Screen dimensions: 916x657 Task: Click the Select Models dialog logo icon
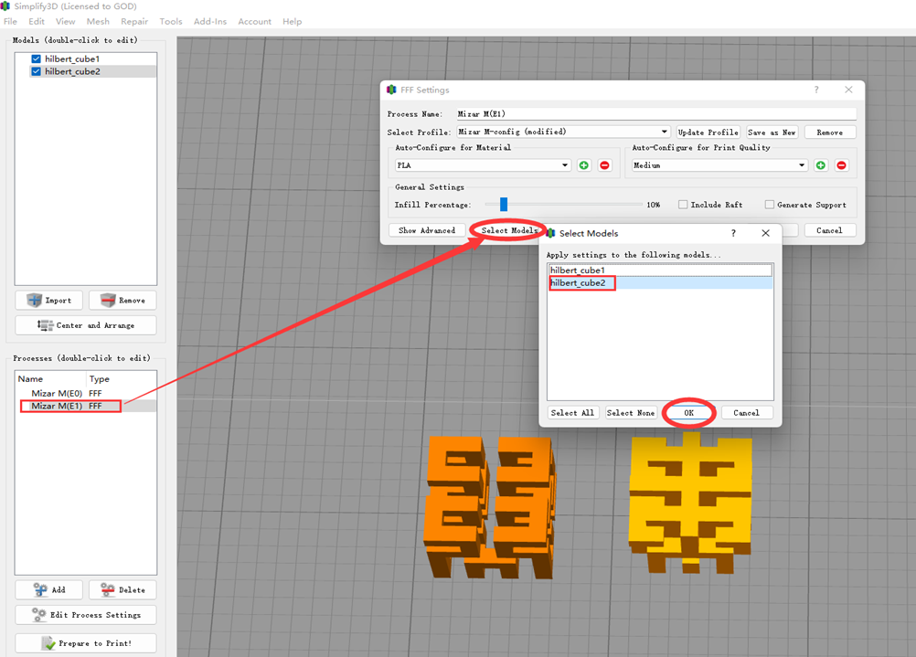tap(550, 233)
